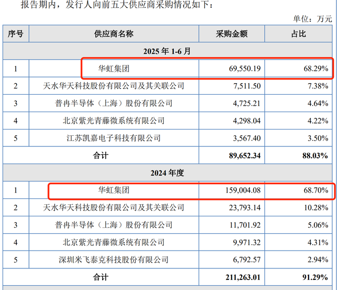Select the 68.29% share cell

coord(315,68)
